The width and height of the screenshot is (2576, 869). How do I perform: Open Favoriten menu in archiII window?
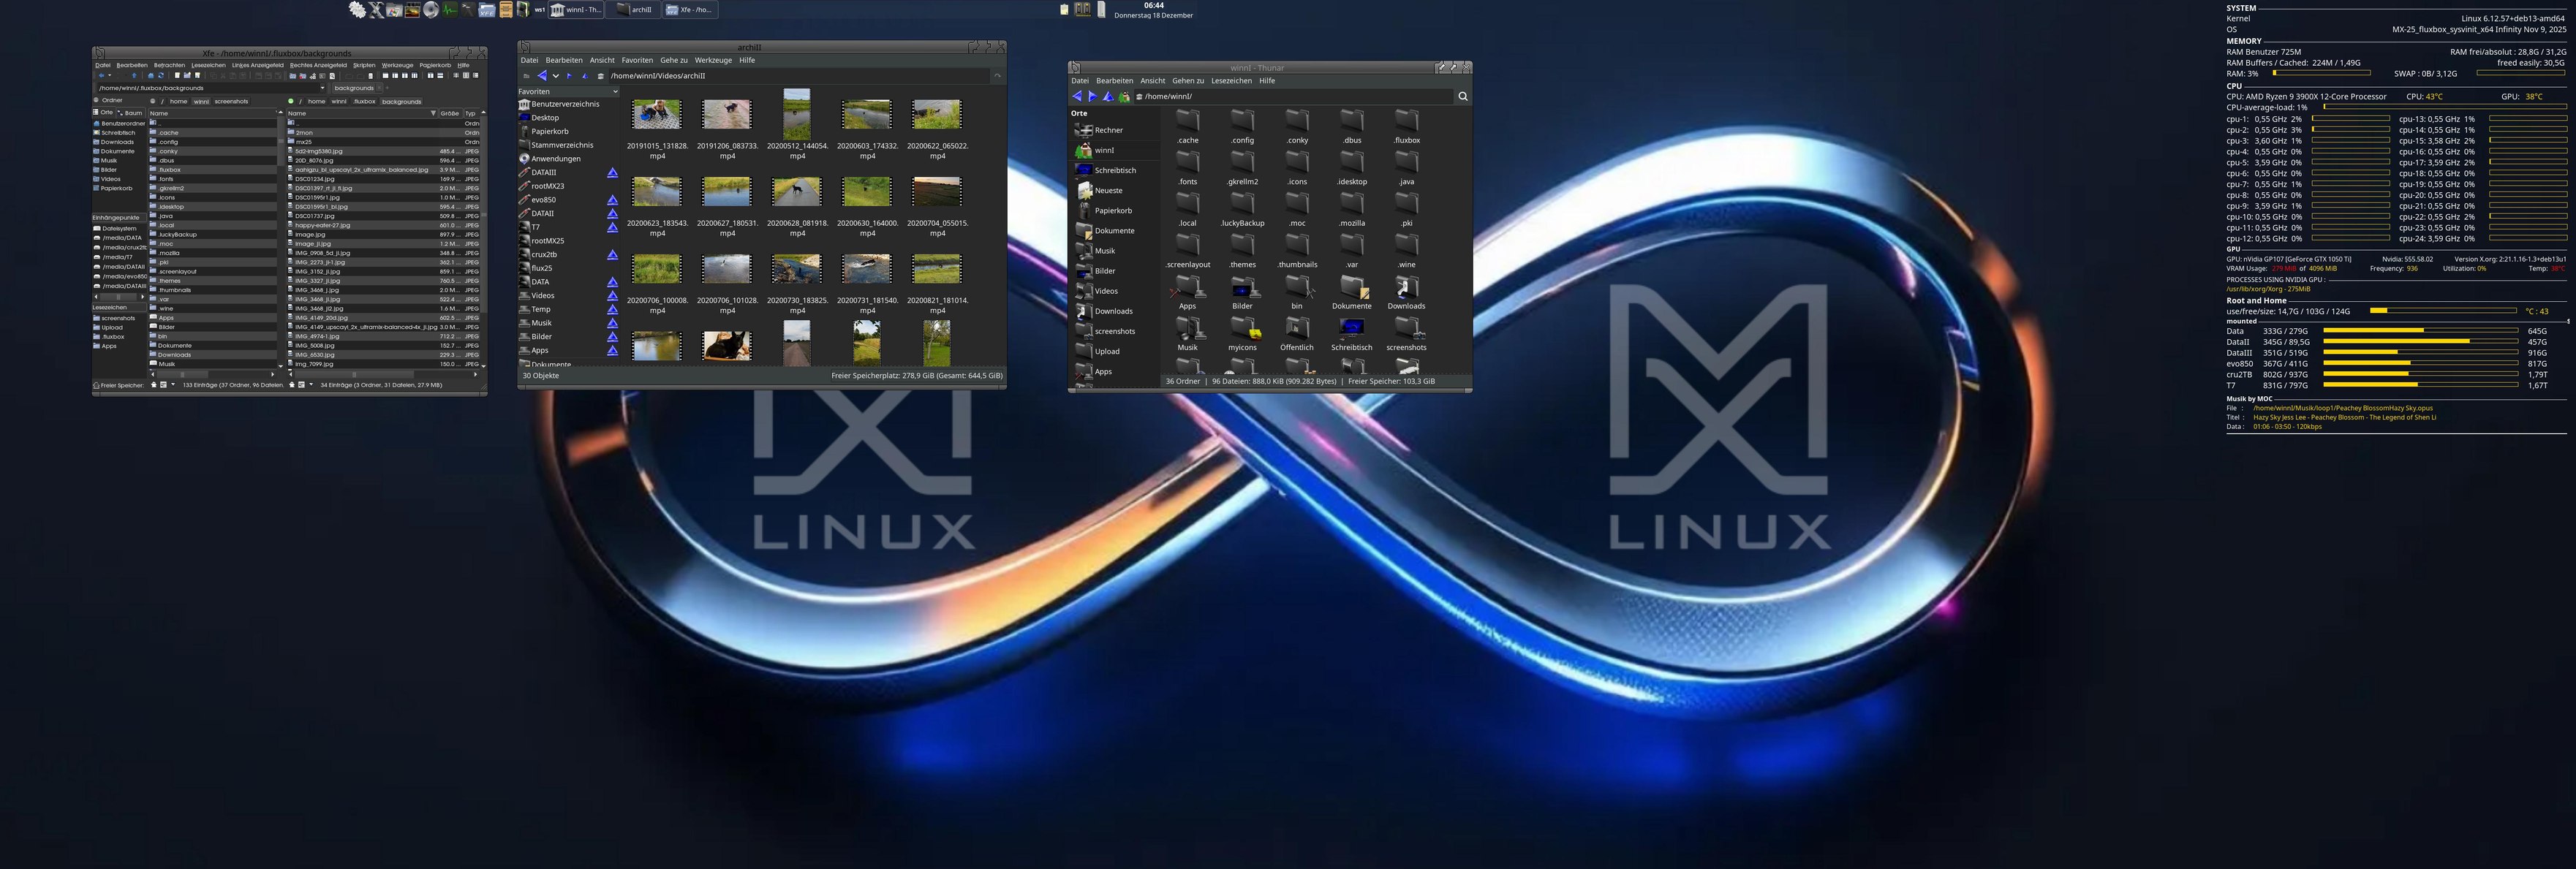637,60
